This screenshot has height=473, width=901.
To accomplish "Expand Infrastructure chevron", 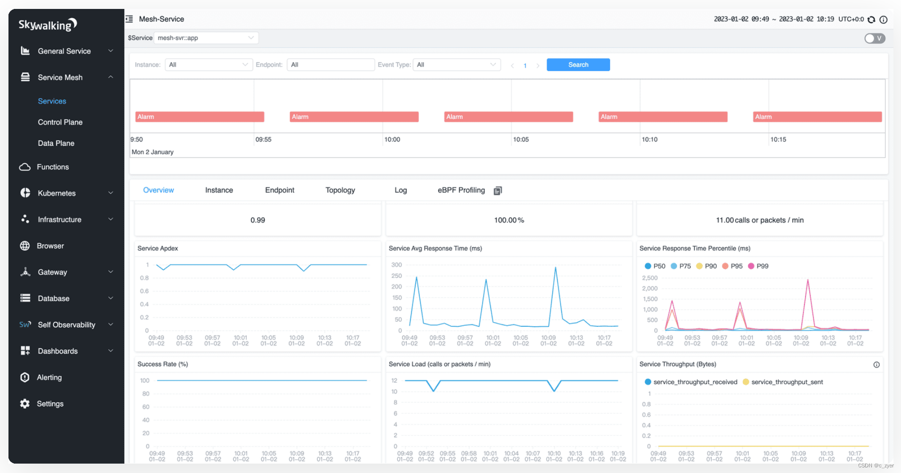I will [x=111, y=219].
